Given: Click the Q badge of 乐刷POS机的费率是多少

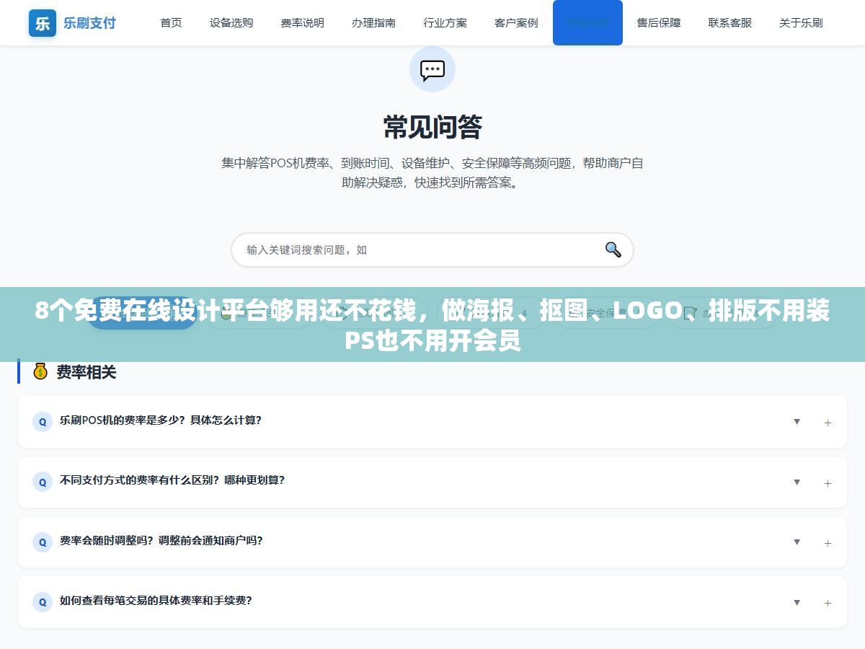Looking at the screenshot, I should (x=43, y=422).
